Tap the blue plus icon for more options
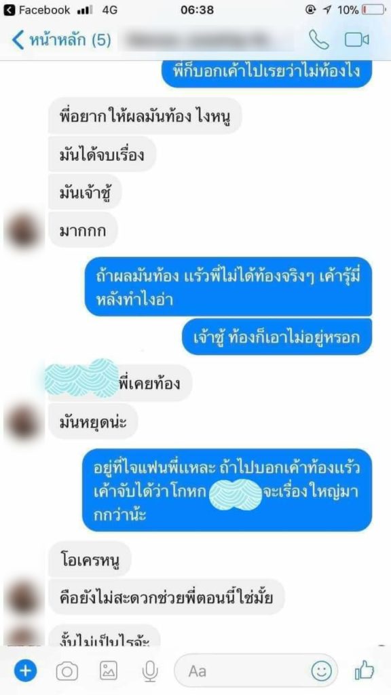The image size is (391, 695). click(25, 671)
